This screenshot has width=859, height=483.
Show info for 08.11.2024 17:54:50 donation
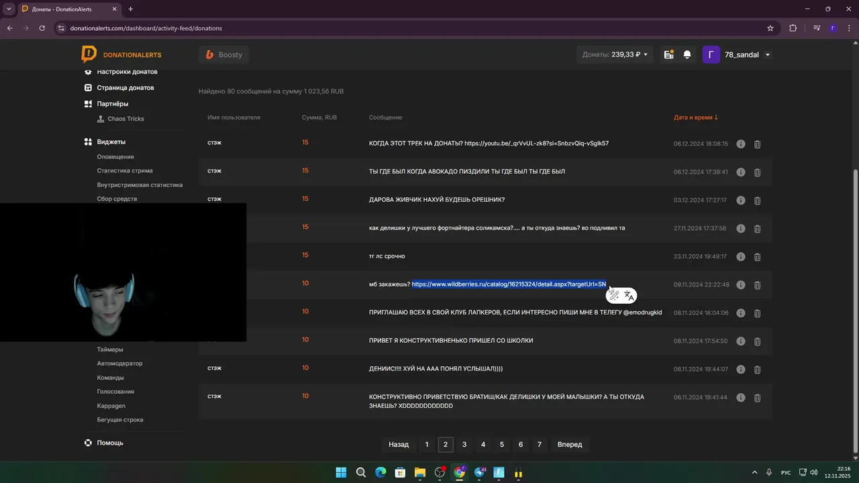741,341
